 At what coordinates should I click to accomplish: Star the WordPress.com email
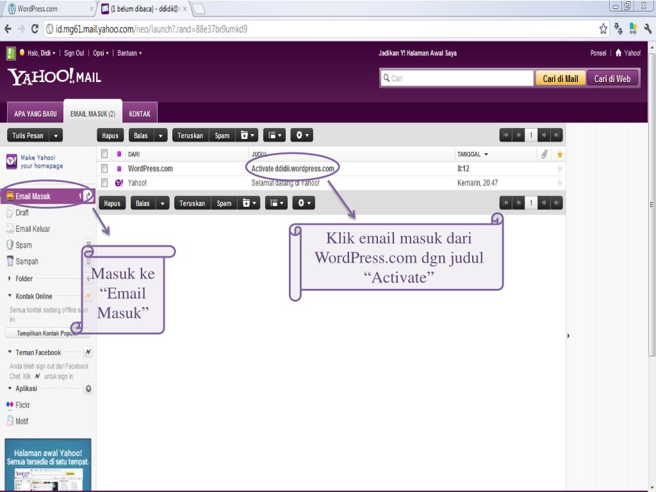[x=559, y=168]
